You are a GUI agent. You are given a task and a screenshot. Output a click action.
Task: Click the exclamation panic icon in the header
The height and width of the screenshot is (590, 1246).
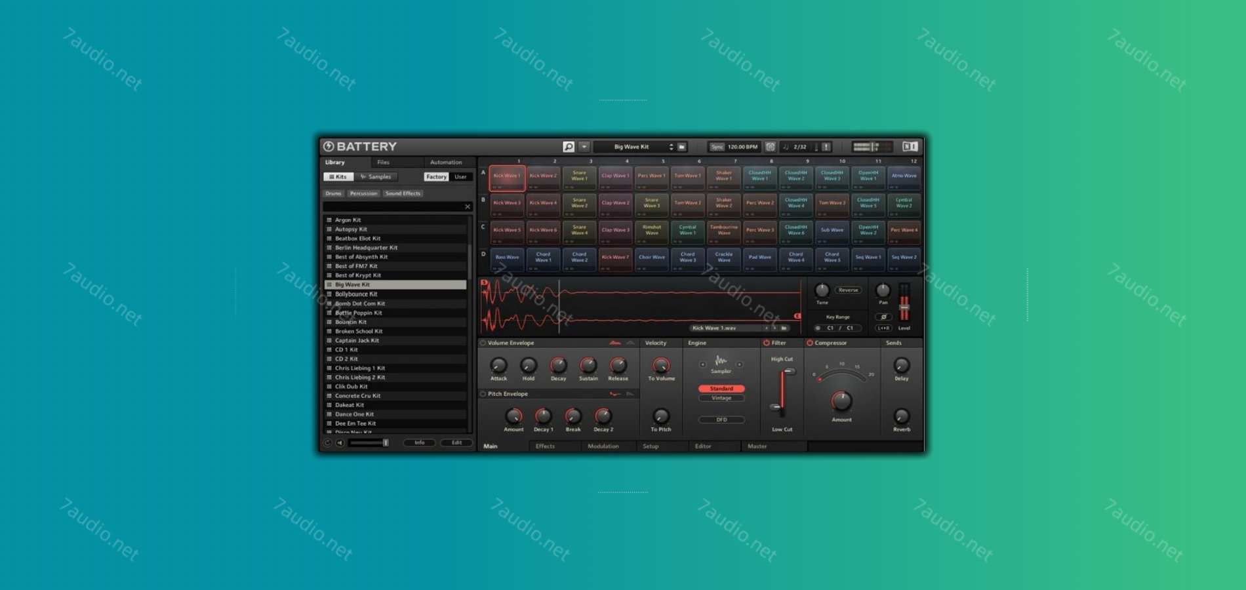coord(826,147)
